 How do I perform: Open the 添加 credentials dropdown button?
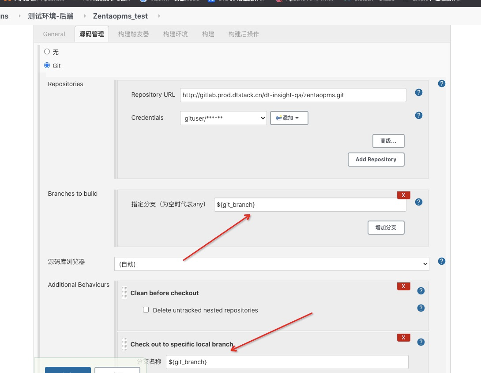coord(289,118)
